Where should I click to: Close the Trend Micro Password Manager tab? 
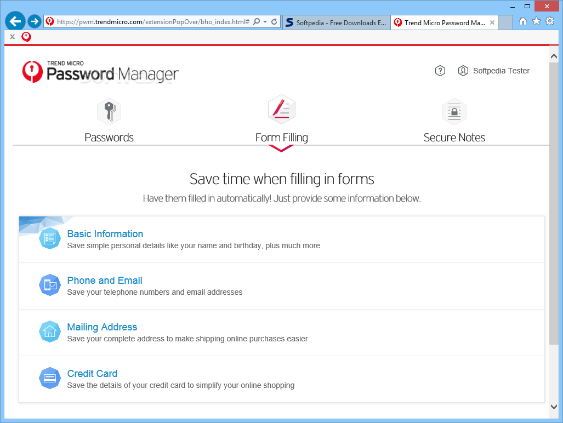(x=492, y=22)
